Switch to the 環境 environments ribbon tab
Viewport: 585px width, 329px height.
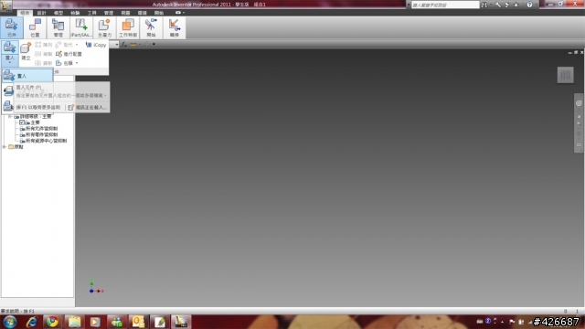coord(143,13)
